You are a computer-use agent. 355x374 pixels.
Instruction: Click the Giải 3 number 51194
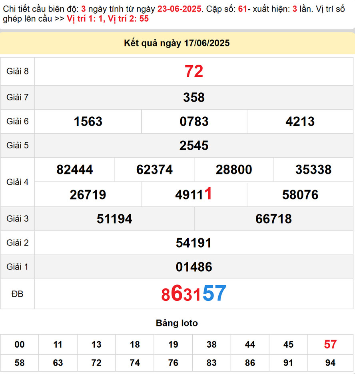[114, 219]
